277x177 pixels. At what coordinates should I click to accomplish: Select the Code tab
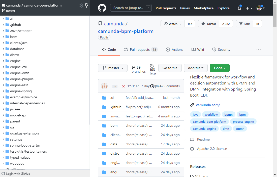[x=109, y=50]
